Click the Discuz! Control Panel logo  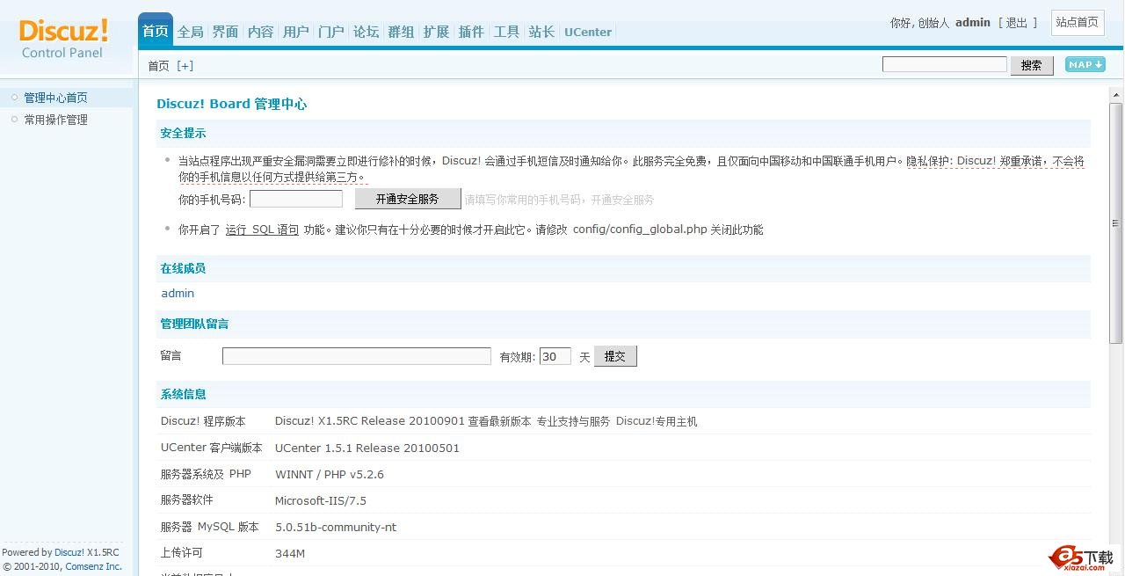click(63, 39)
